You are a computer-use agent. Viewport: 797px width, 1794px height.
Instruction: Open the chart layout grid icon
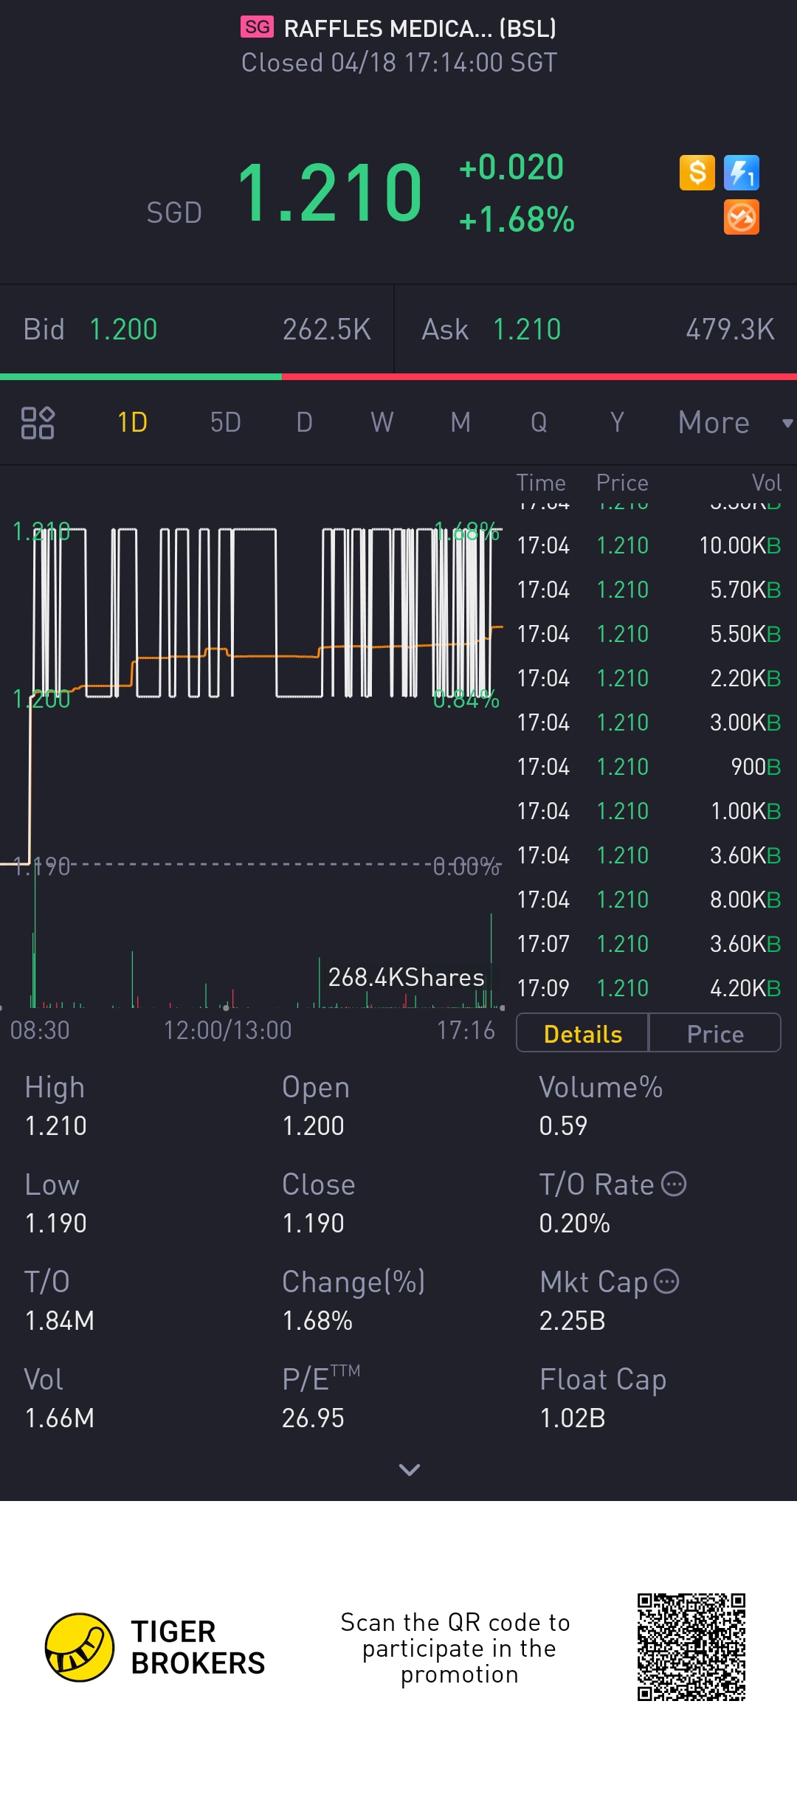[38, 423]
